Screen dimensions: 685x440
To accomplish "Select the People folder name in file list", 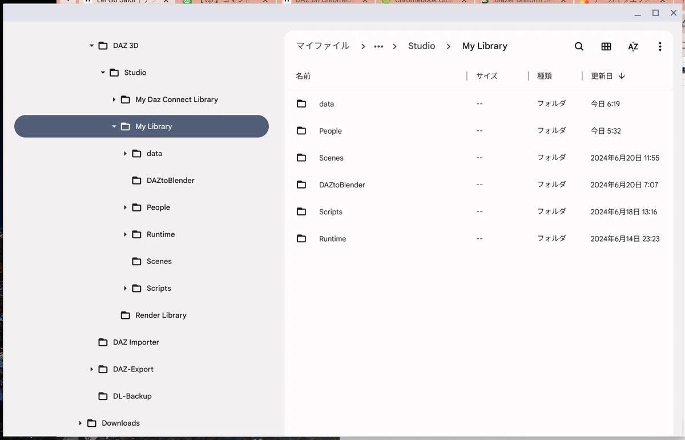I will pos(331,131).
